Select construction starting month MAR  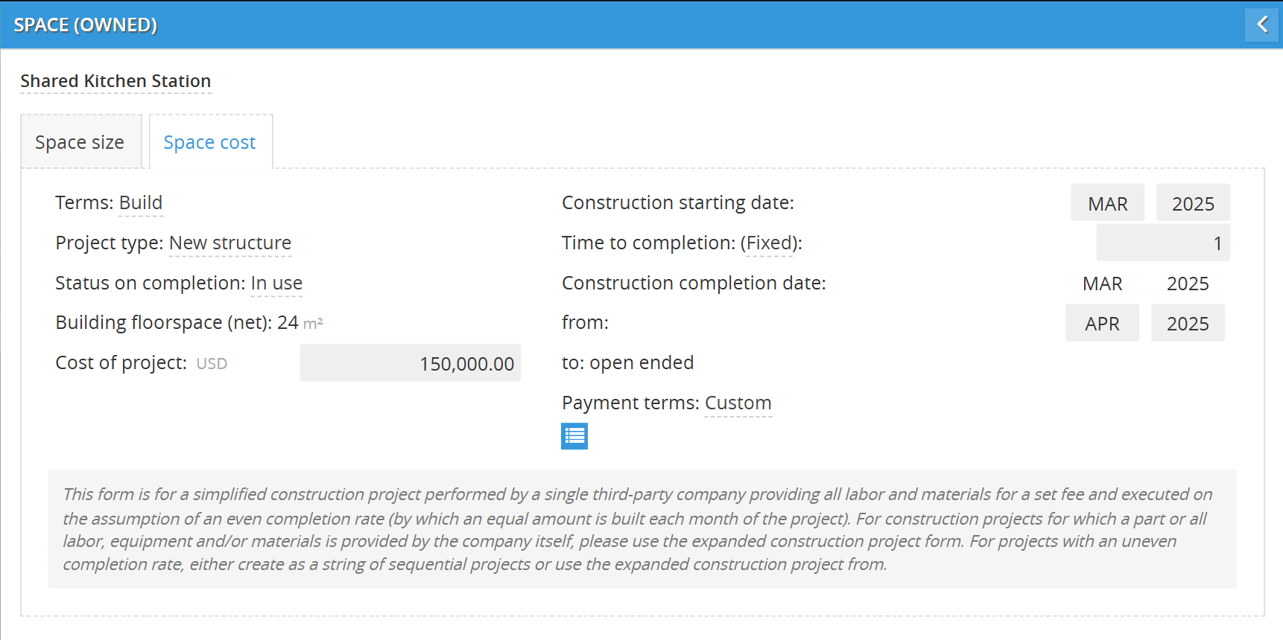pyautogui.click(x=1108, y=203)
